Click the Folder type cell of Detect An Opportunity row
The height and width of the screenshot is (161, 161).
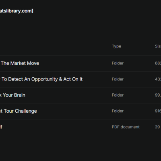118,79
